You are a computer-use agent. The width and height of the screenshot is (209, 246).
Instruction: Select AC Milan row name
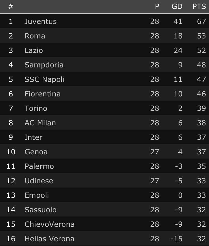pyautogui.click(x=40, y=123)
